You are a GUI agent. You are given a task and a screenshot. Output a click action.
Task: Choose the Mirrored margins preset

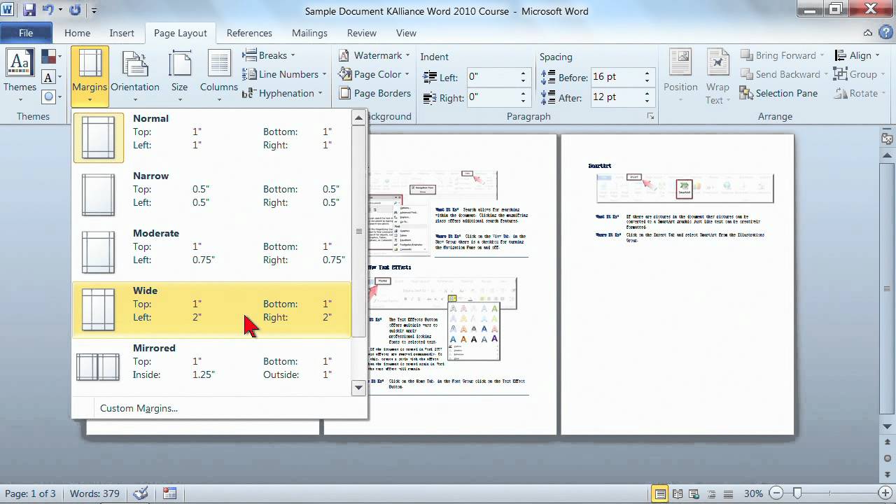(x=212, y=367)
